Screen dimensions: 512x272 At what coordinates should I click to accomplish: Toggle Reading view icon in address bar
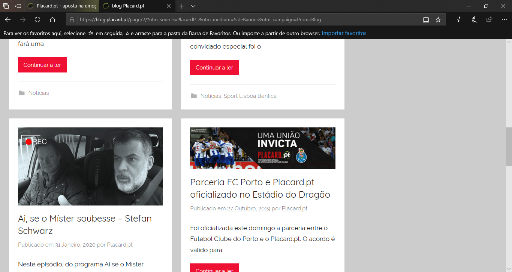426,19
